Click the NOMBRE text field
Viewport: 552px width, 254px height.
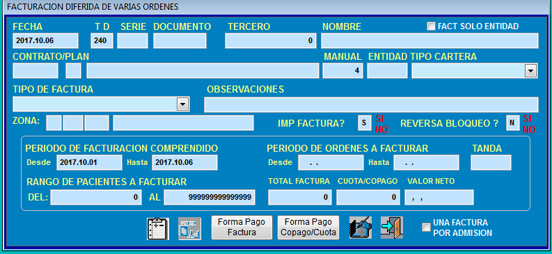click(430, 41)
